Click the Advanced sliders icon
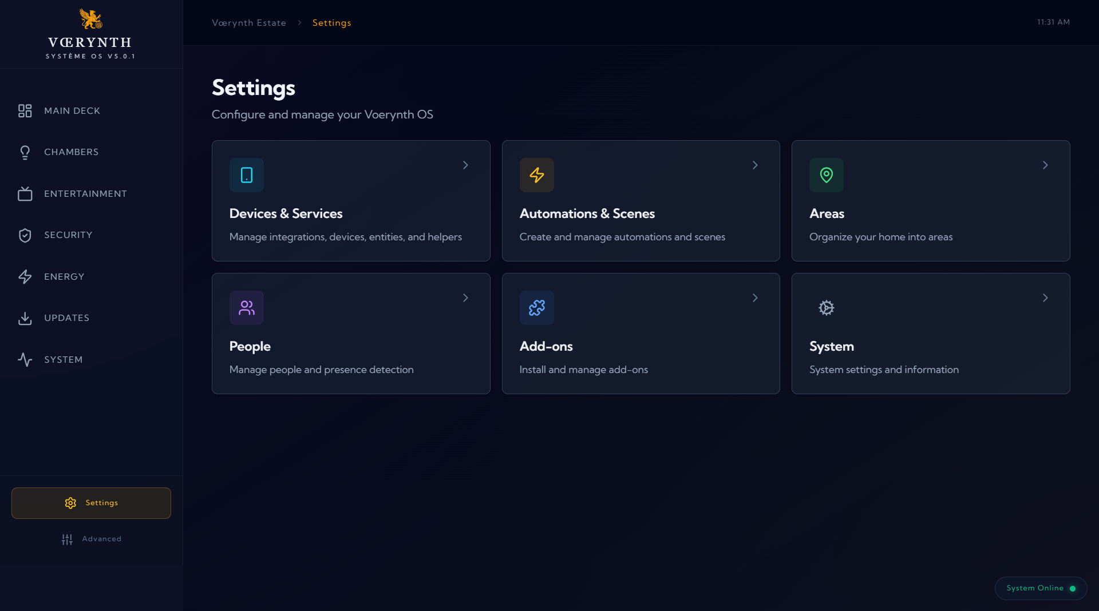Screen dimensions: 1099x611 [x=67, y=539]
